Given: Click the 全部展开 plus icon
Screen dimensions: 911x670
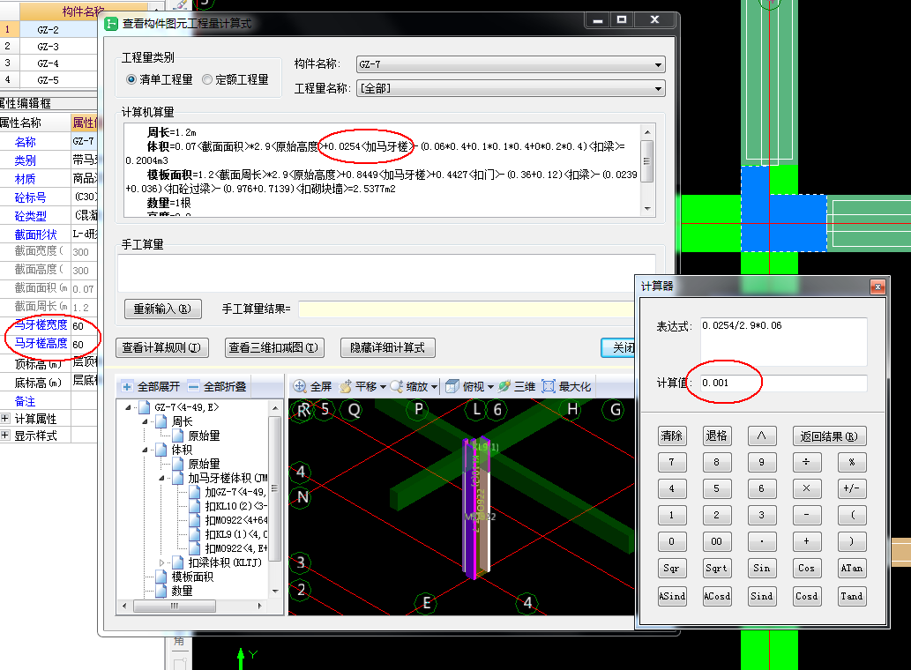Looking at the screenshot, I should pos(127,387).
